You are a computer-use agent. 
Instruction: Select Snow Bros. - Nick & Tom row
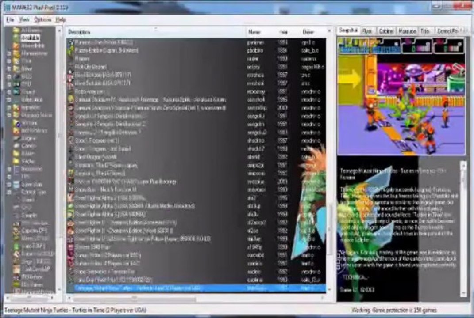point(196,190)
